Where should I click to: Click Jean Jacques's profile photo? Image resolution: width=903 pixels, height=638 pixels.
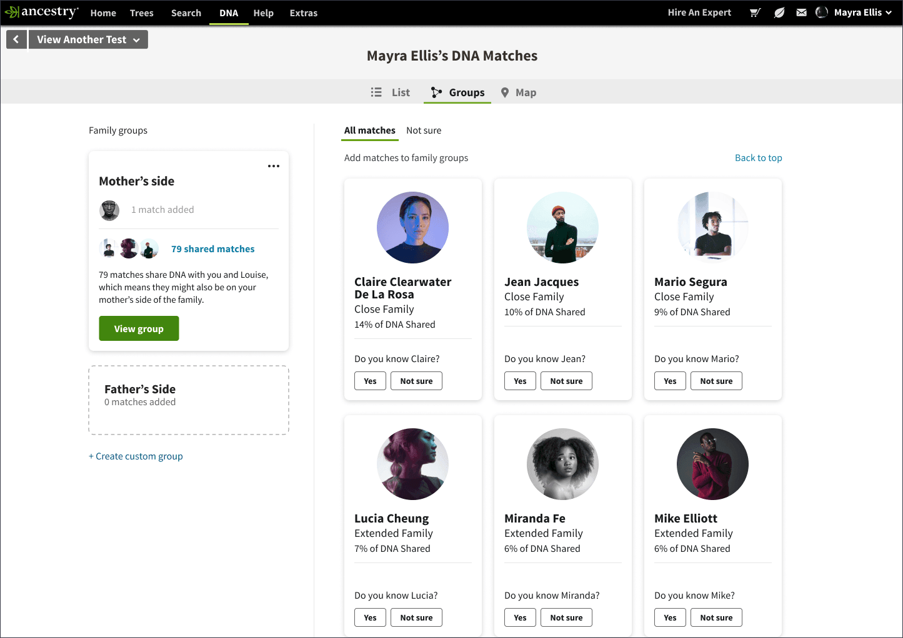[562, 227]
